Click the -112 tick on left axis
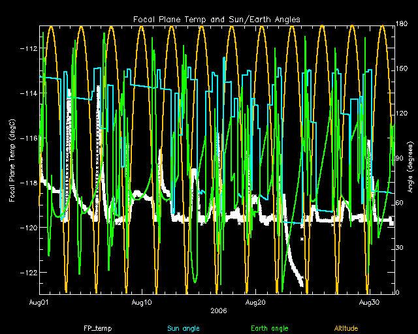418x334 pixels. click(28, 48)
